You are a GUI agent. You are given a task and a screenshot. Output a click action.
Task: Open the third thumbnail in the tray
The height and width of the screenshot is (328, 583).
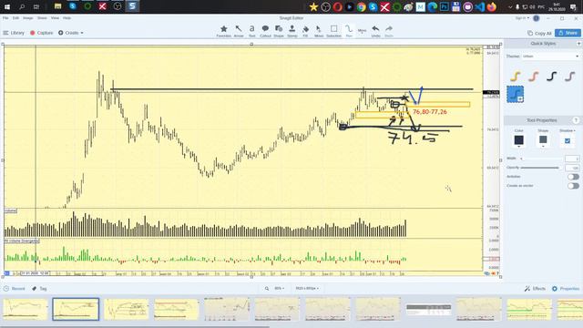tap(126, 309)
